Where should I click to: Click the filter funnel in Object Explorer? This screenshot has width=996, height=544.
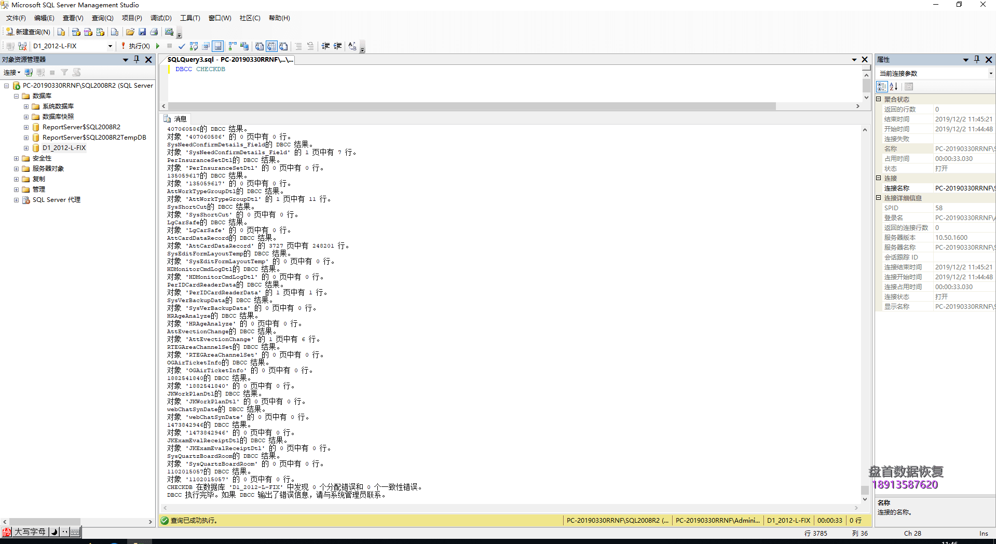click(x=64, y=73)
